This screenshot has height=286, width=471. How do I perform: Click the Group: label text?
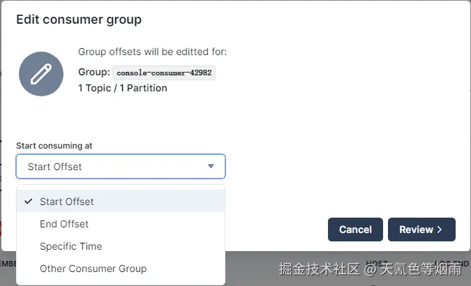pos(94,72)
